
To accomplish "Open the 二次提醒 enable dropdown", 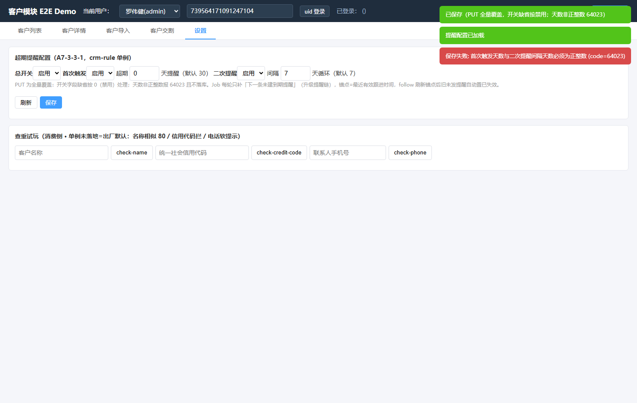I will (251, 73).
